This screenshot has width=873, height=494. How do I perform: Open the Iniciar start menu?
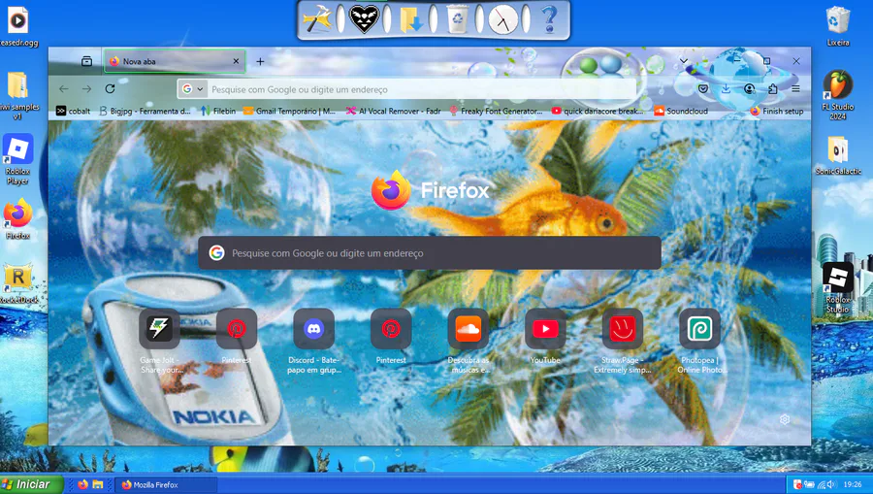pyautogui.click(x=31, y=484)
